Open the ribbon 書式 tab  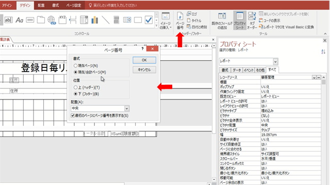55,5
